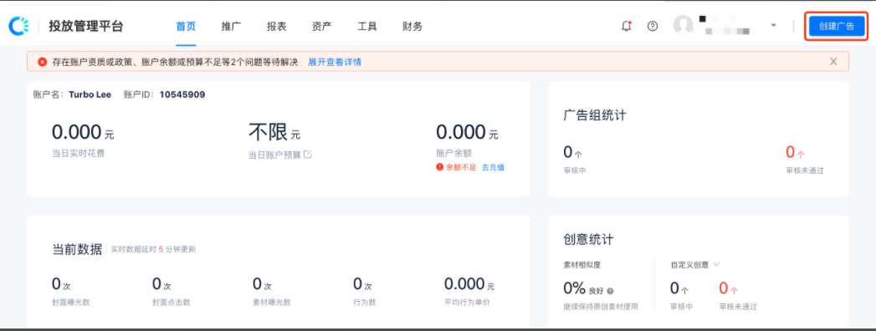Open the notifications bell
Image resolution: width=876 pixels, height=331 pixels.
click(627, 26)
